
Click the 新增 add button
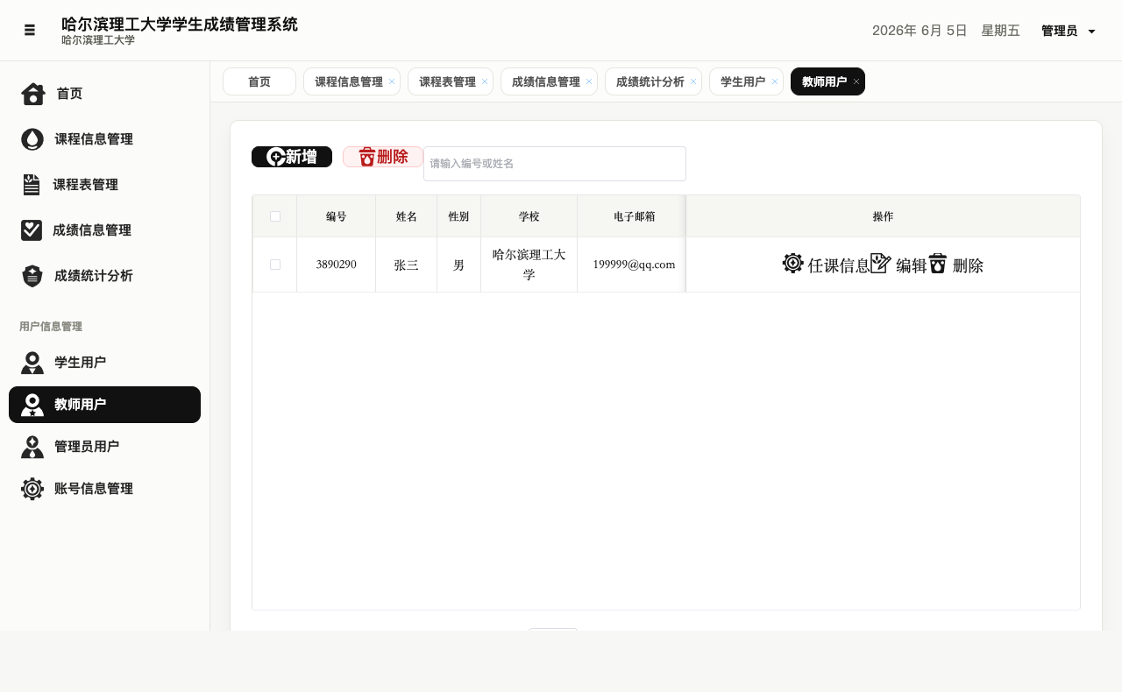(292, 157)
